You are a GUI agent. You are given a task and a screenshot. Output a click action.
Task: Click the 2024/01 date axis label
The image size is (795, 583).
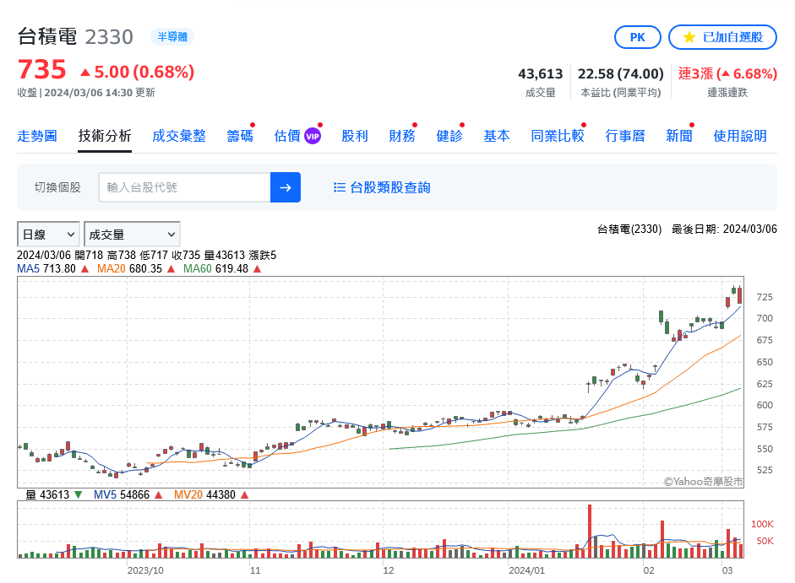coord(527,570)
